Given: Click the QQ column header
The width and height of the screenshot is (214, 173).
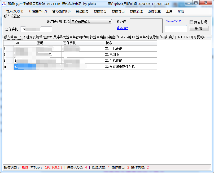Looking at the screenshot, I should point(25,43).
